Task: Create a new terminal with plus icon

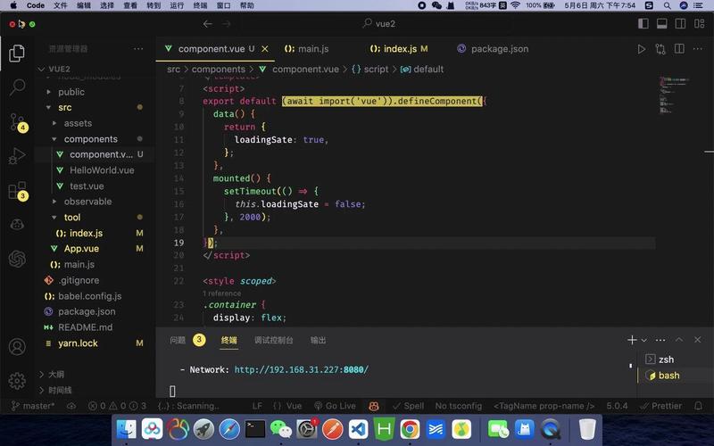Action: pos(632,340)
